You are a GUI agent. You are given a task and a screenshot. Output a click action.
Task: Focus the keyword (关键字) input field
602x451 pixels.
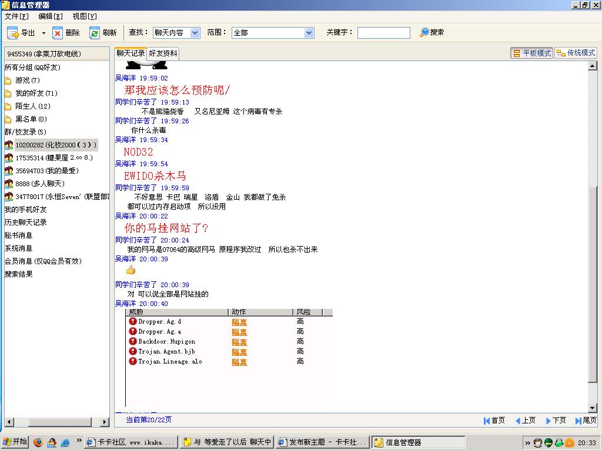[x=383, y=33]
